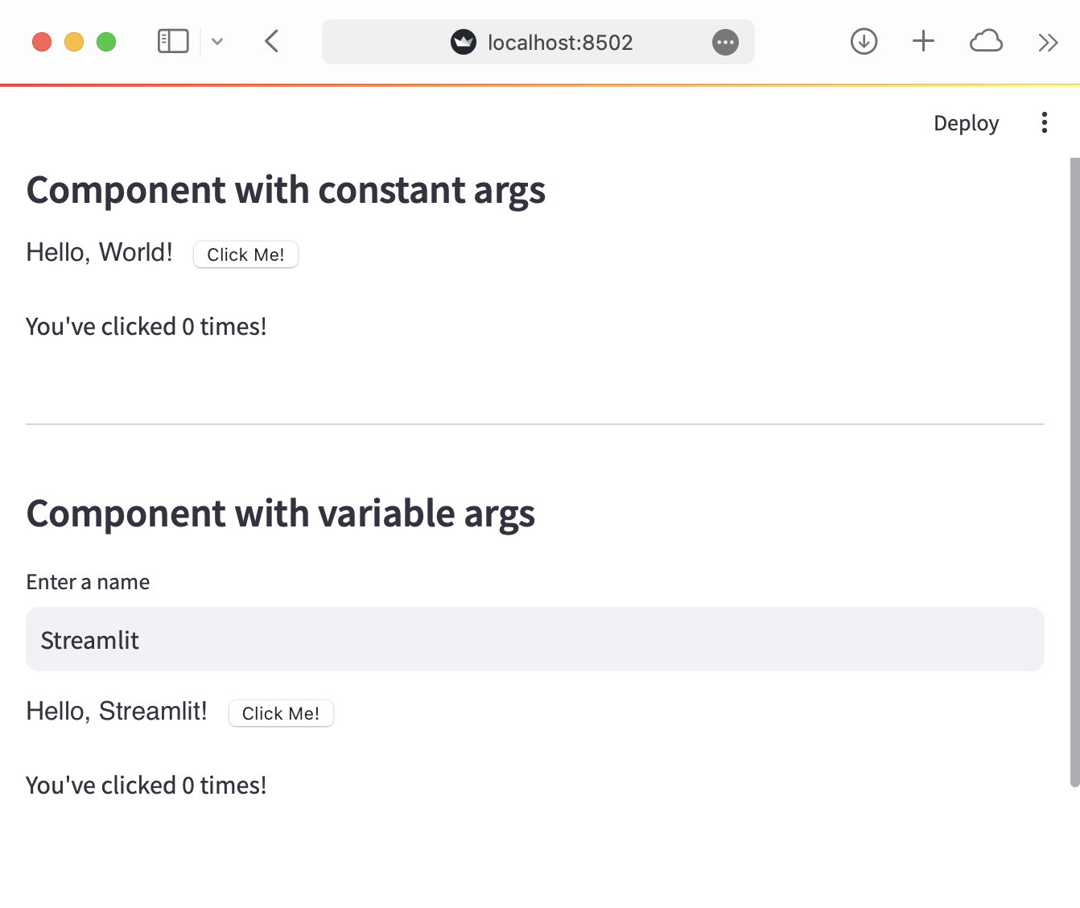1080x908 pixels.
Task: Click the localhost:8502 address bar
Action: [x=538, y=42]
